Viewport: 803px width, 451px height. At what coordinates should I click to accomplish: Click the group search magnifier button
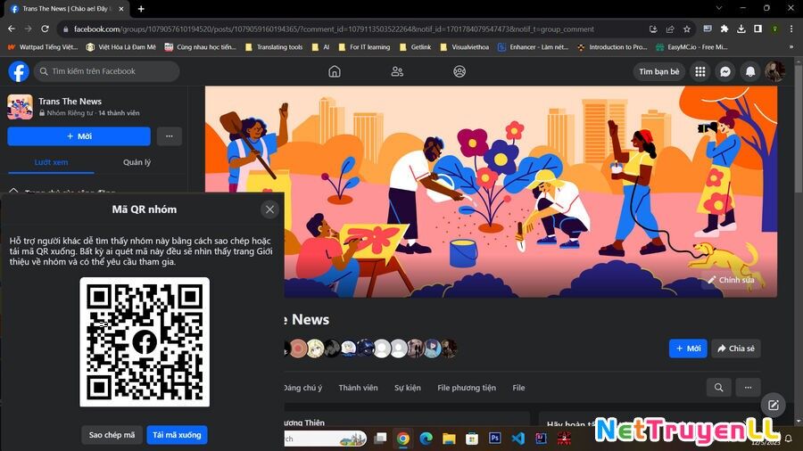point(719,388)
